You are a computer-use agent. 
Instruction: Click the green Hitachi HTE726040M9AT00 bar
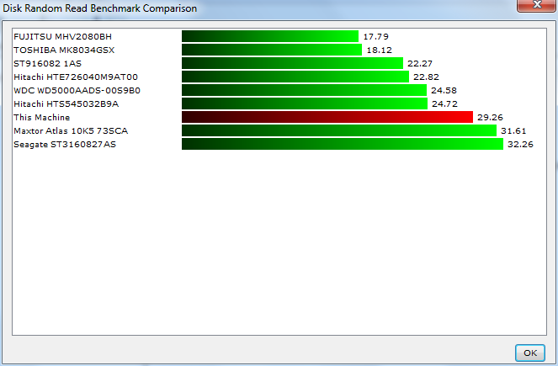[295, 77]
